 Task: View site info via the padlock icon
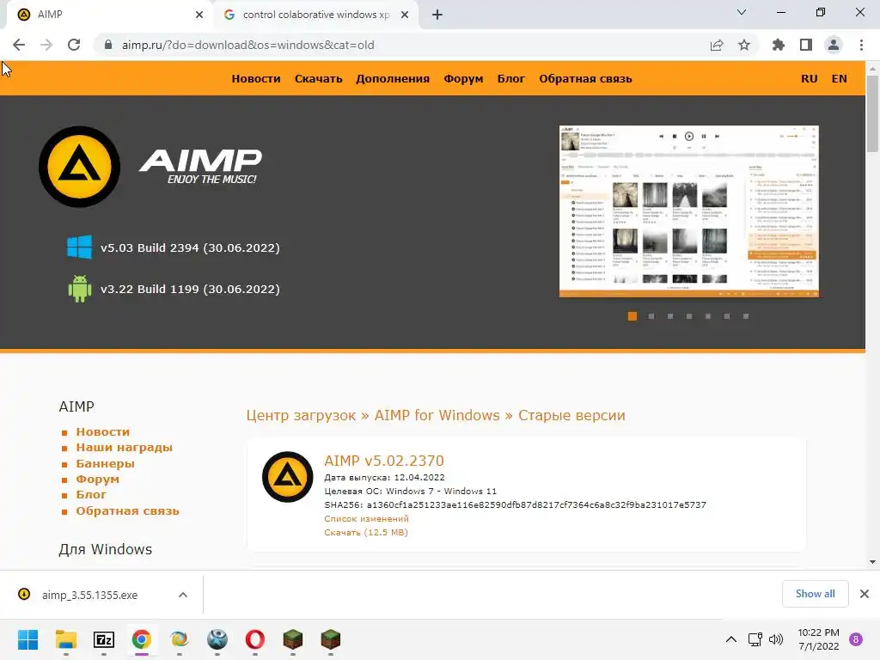pos(108,45)
